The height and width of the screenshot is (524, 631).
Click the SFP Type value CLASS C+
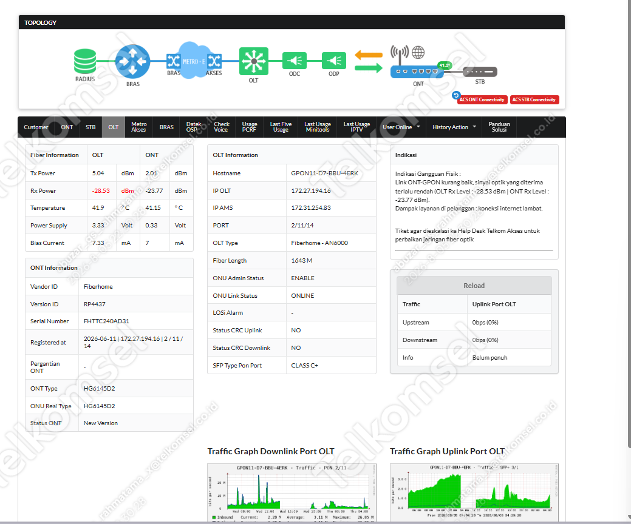pos(305,366)
